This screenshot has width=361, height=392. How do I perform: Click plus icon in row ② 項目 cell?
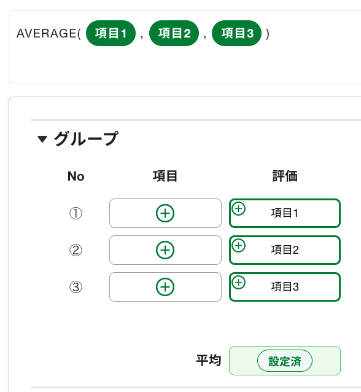165,250
